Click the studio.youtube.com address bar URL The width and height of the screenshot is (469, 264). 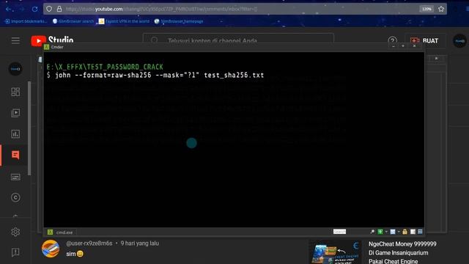click(x=161, y=9)
